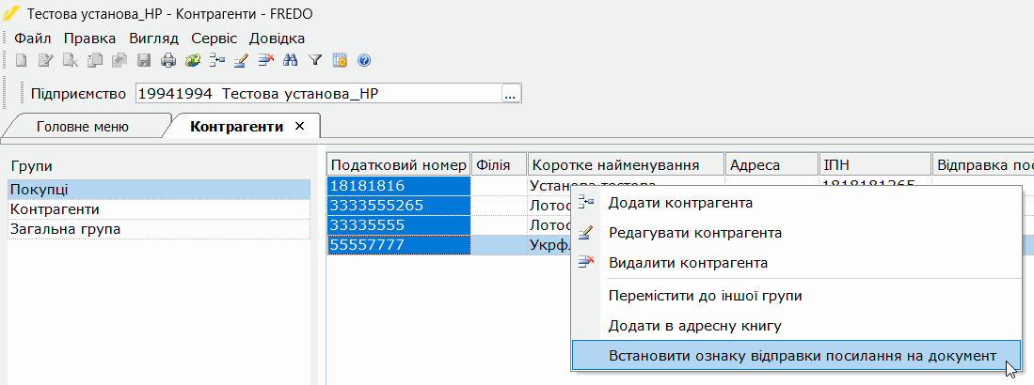Screen dimensions: 1034x385
Task: Click the filter funnel toolbar icon
Action: tap(315, 60)
